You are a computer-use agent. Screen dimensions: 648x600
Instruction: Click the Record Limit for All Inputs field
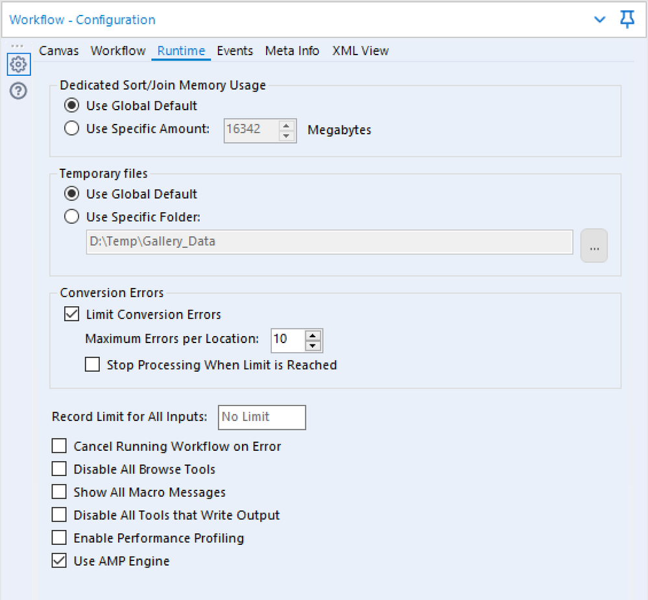[x=262, y=417]
